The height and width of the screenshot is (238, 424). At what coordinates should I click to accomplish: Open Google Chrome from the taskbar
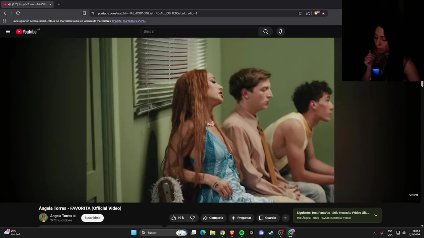tap(222, 233)
